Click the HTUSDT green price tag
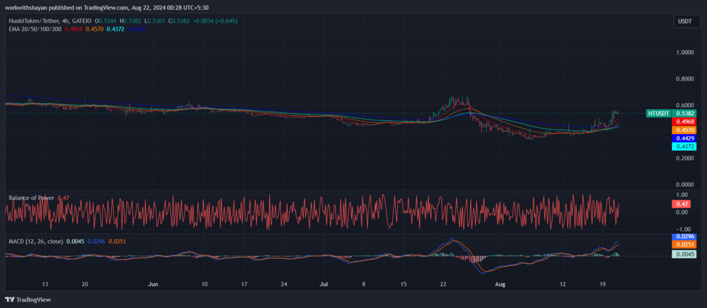The height and width of the screenshot is (308, 707). tap(659, 113)
